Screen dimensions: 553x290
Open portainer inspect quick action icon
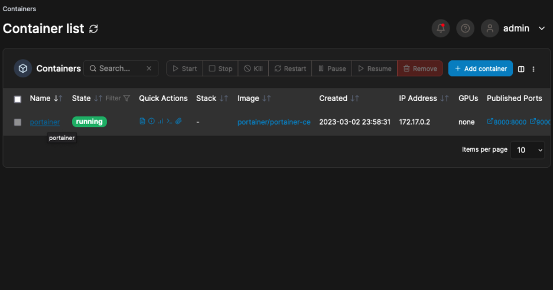[151, 121]
